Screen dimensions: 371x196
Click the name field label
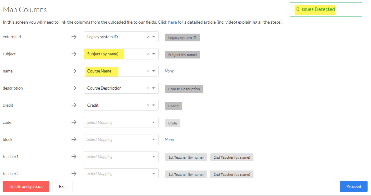coord(7,71)
